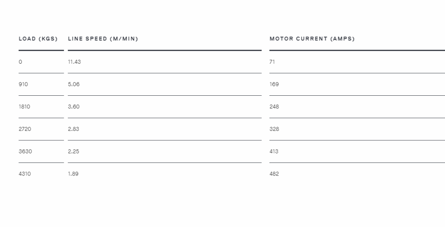Click the motor current 248 value
Viewport: 445px width, 227px height.
pos(275,107)
